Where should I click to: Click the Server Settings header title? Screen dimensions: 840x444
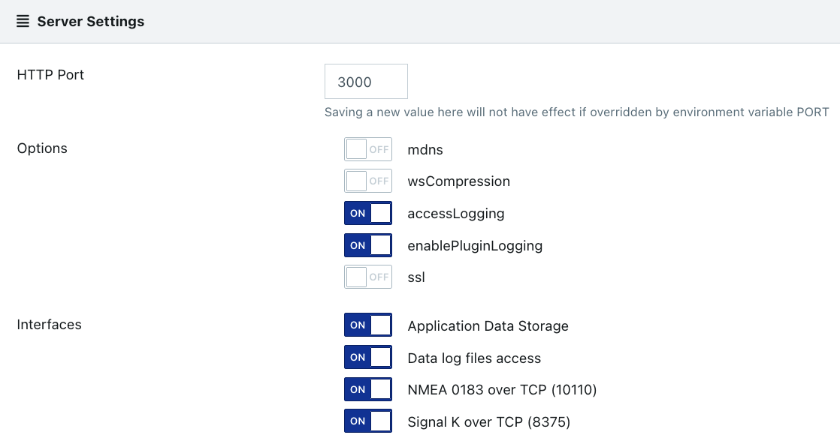coord(90,22)
